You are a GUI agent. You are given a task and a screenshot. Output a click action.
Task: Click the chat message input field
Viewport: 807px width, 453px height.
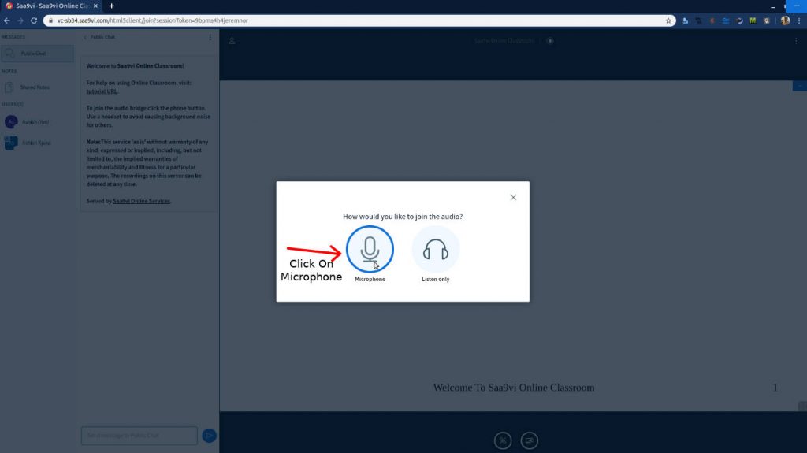click(139, 435)
